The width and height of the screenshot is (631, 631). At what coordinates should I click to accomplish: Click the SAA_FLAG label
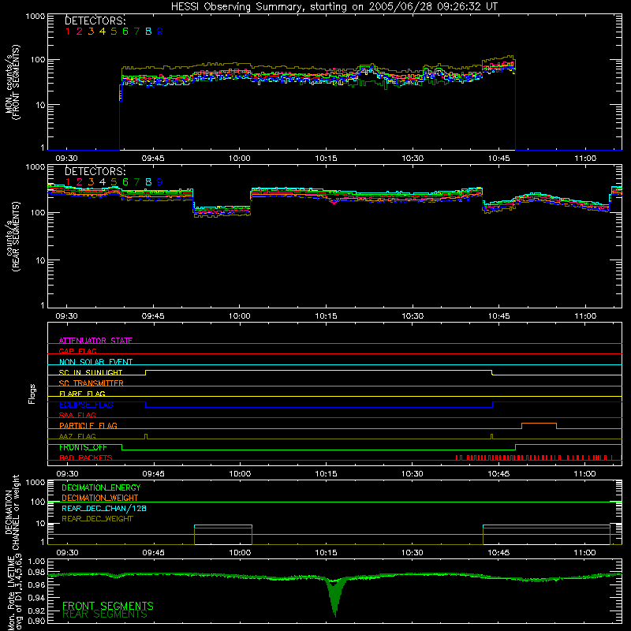coord(77,415)
